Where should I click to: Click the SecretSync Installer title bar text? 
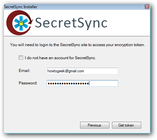pyautogui.click(x=21, y=7)
